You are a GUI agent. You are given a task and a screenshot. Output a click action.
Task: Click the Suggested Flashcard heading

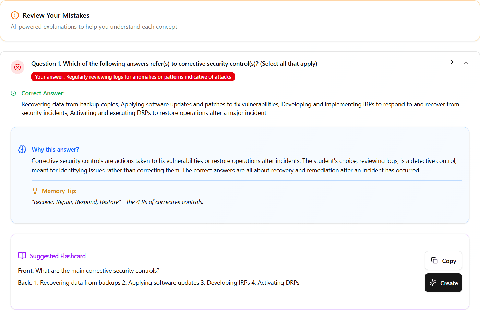[x=58, y=256]
